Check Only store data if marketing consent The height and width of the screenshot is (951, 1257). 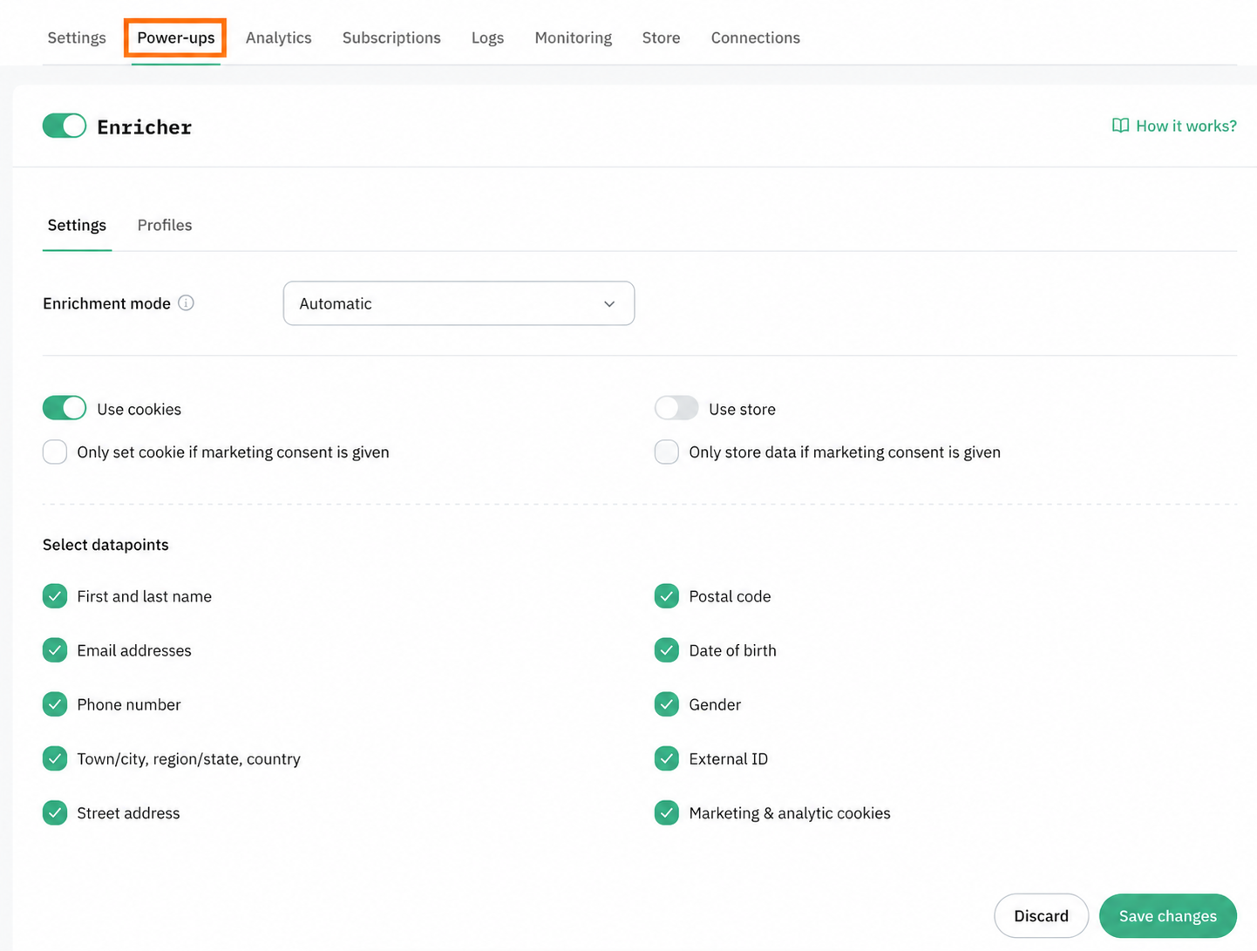pyautogui.click(x=667, y=452)
